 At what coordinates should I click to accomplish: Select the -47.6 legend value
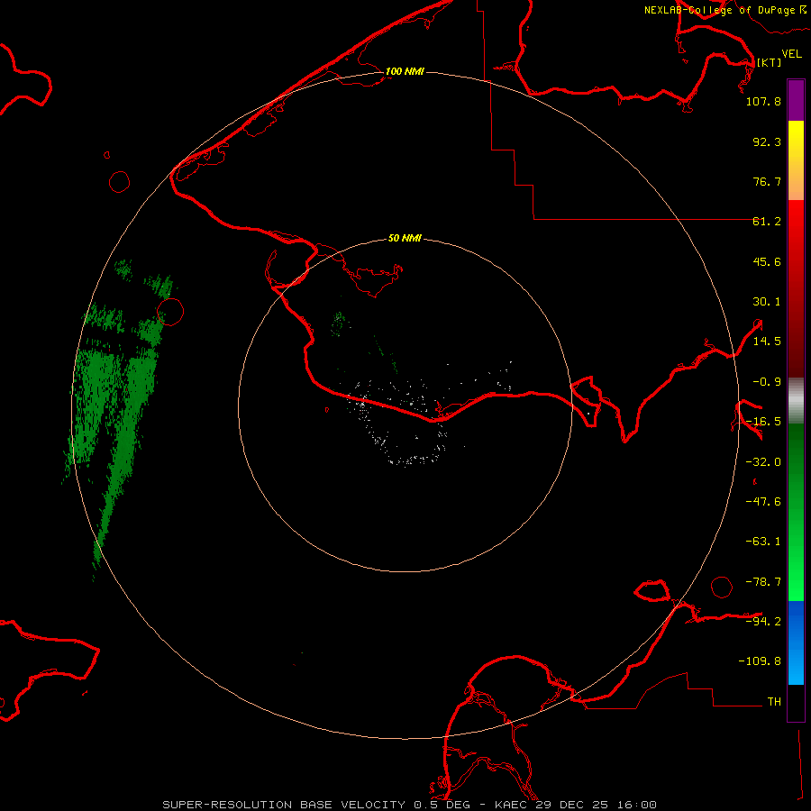pyautogui.click(x=763, y=502)
